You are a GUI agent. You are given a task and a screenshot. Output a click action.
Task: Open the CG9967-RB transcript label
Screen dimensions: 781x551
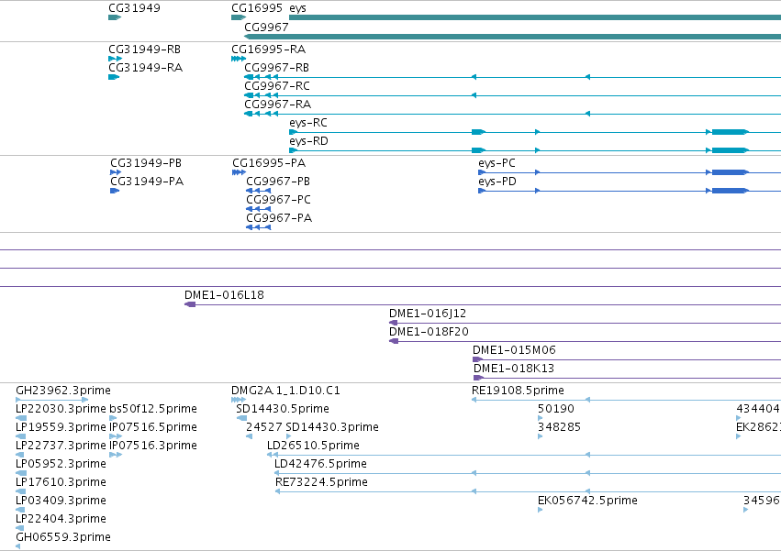[x=276, y=67]
